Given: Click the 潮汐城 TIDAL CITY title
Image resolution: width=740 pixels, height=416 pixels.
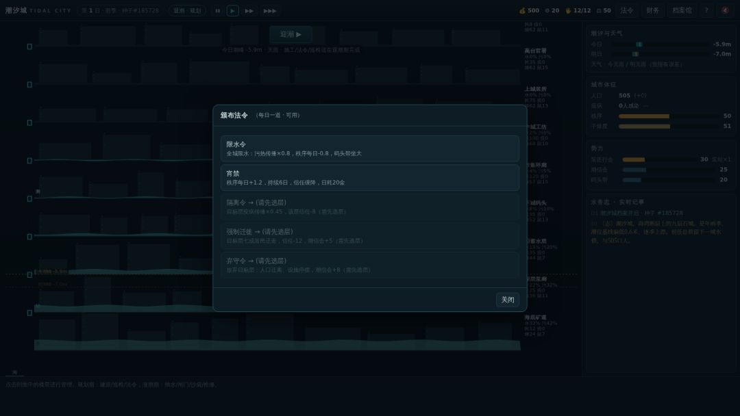Looking at the screenshot, I should click(x=38, y=10).
